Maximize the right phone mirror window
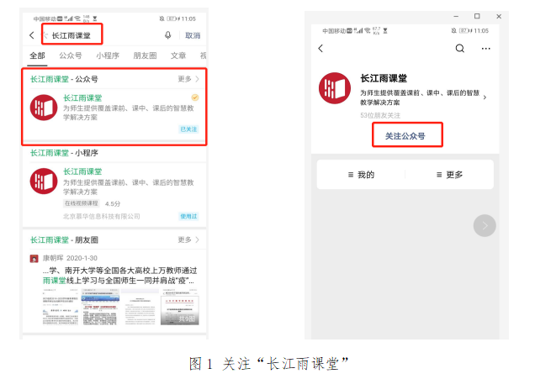 477,16
